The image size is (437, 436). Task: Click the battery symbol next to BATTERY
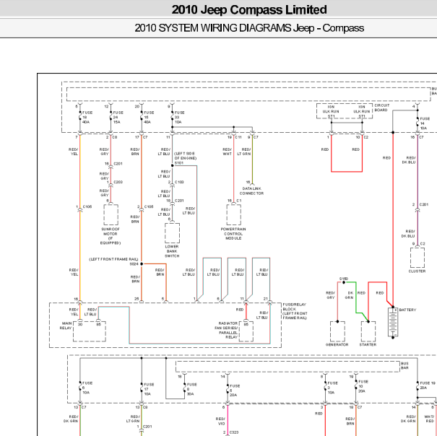[x=393, y=323]
